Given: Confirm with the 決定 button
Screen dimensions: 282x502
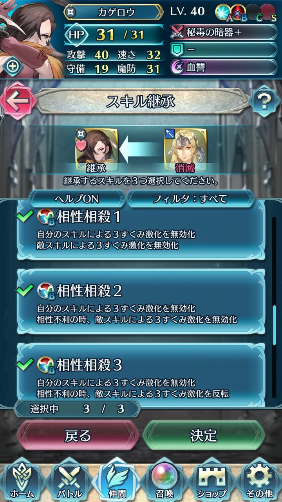Looking at the screenshot, I should point(204,435).
